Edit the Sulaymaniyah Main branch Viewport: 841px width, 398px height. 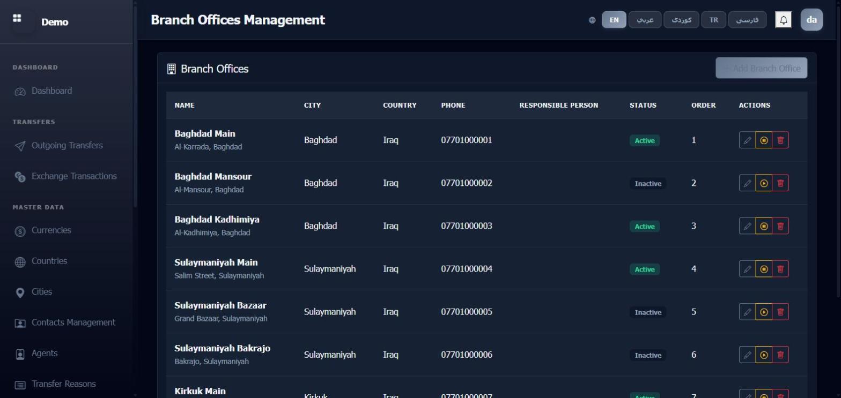pos(747,269)
